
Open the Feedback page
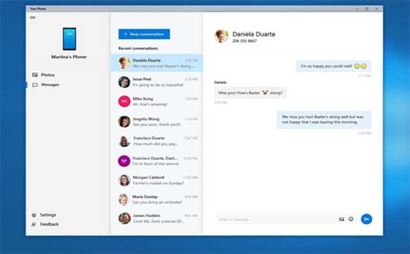pyautogui.click(x=45, y=224)
